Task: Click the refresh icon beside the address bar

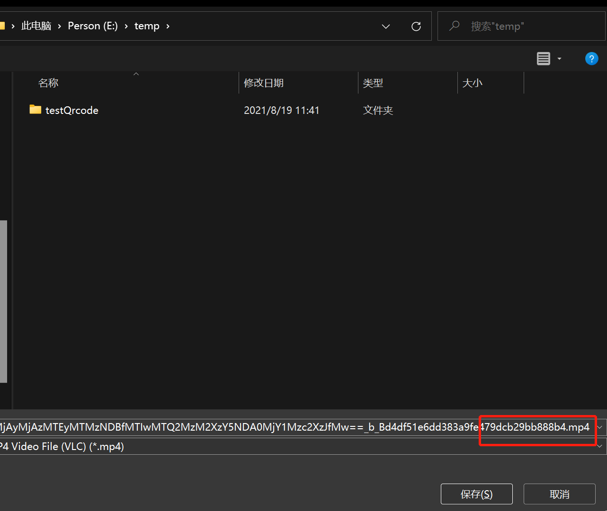Action: [x=416, y=26]
